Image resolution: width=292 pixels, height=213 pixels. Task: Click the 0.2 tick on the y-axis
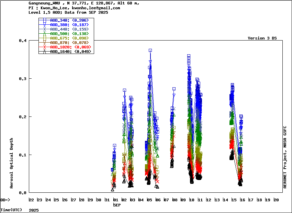pos(23,117)
